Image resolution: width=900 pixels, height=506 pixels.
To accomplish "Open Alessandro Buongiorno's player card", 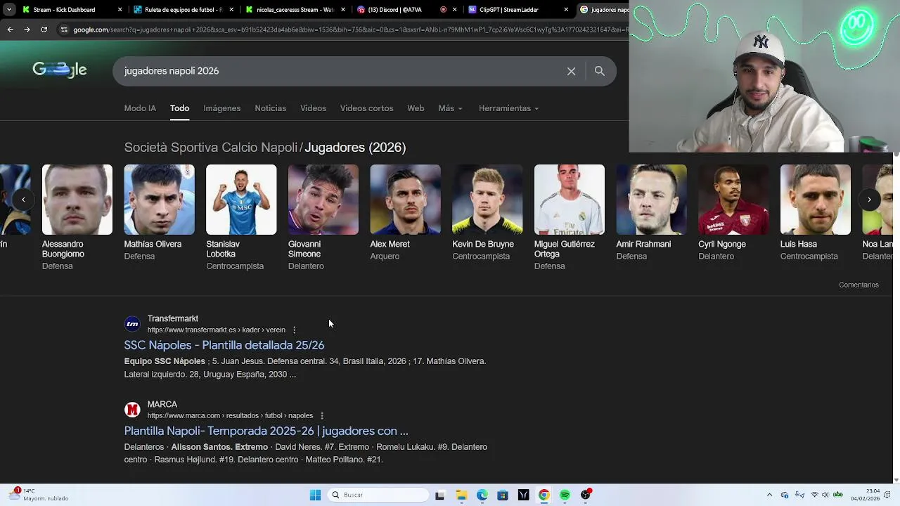I will [x=77, y=217].
